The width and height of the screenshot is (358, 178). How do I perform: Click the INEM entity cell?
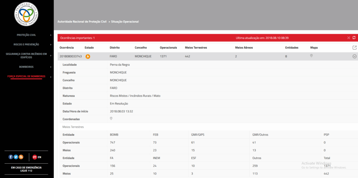point(156,158)
